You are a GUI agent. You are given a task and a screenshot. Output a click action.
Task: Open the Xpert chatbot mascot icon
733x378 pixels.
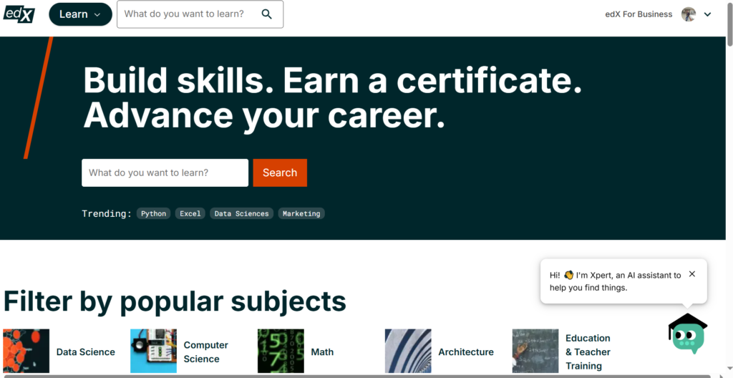(x=688, y=334)
